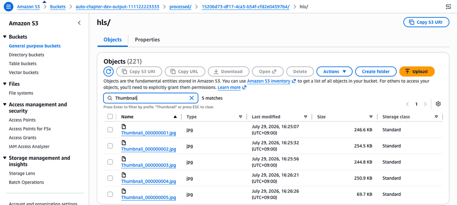Open IAM Access Analyzer
457x205 pixels.
click(x=29, y=146)
